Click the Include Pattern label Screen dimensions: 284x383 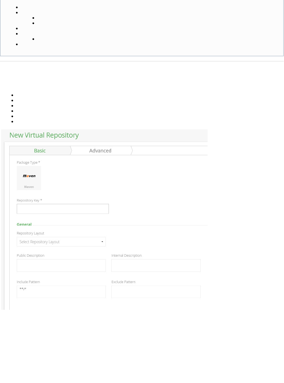(x=28, y=282)
